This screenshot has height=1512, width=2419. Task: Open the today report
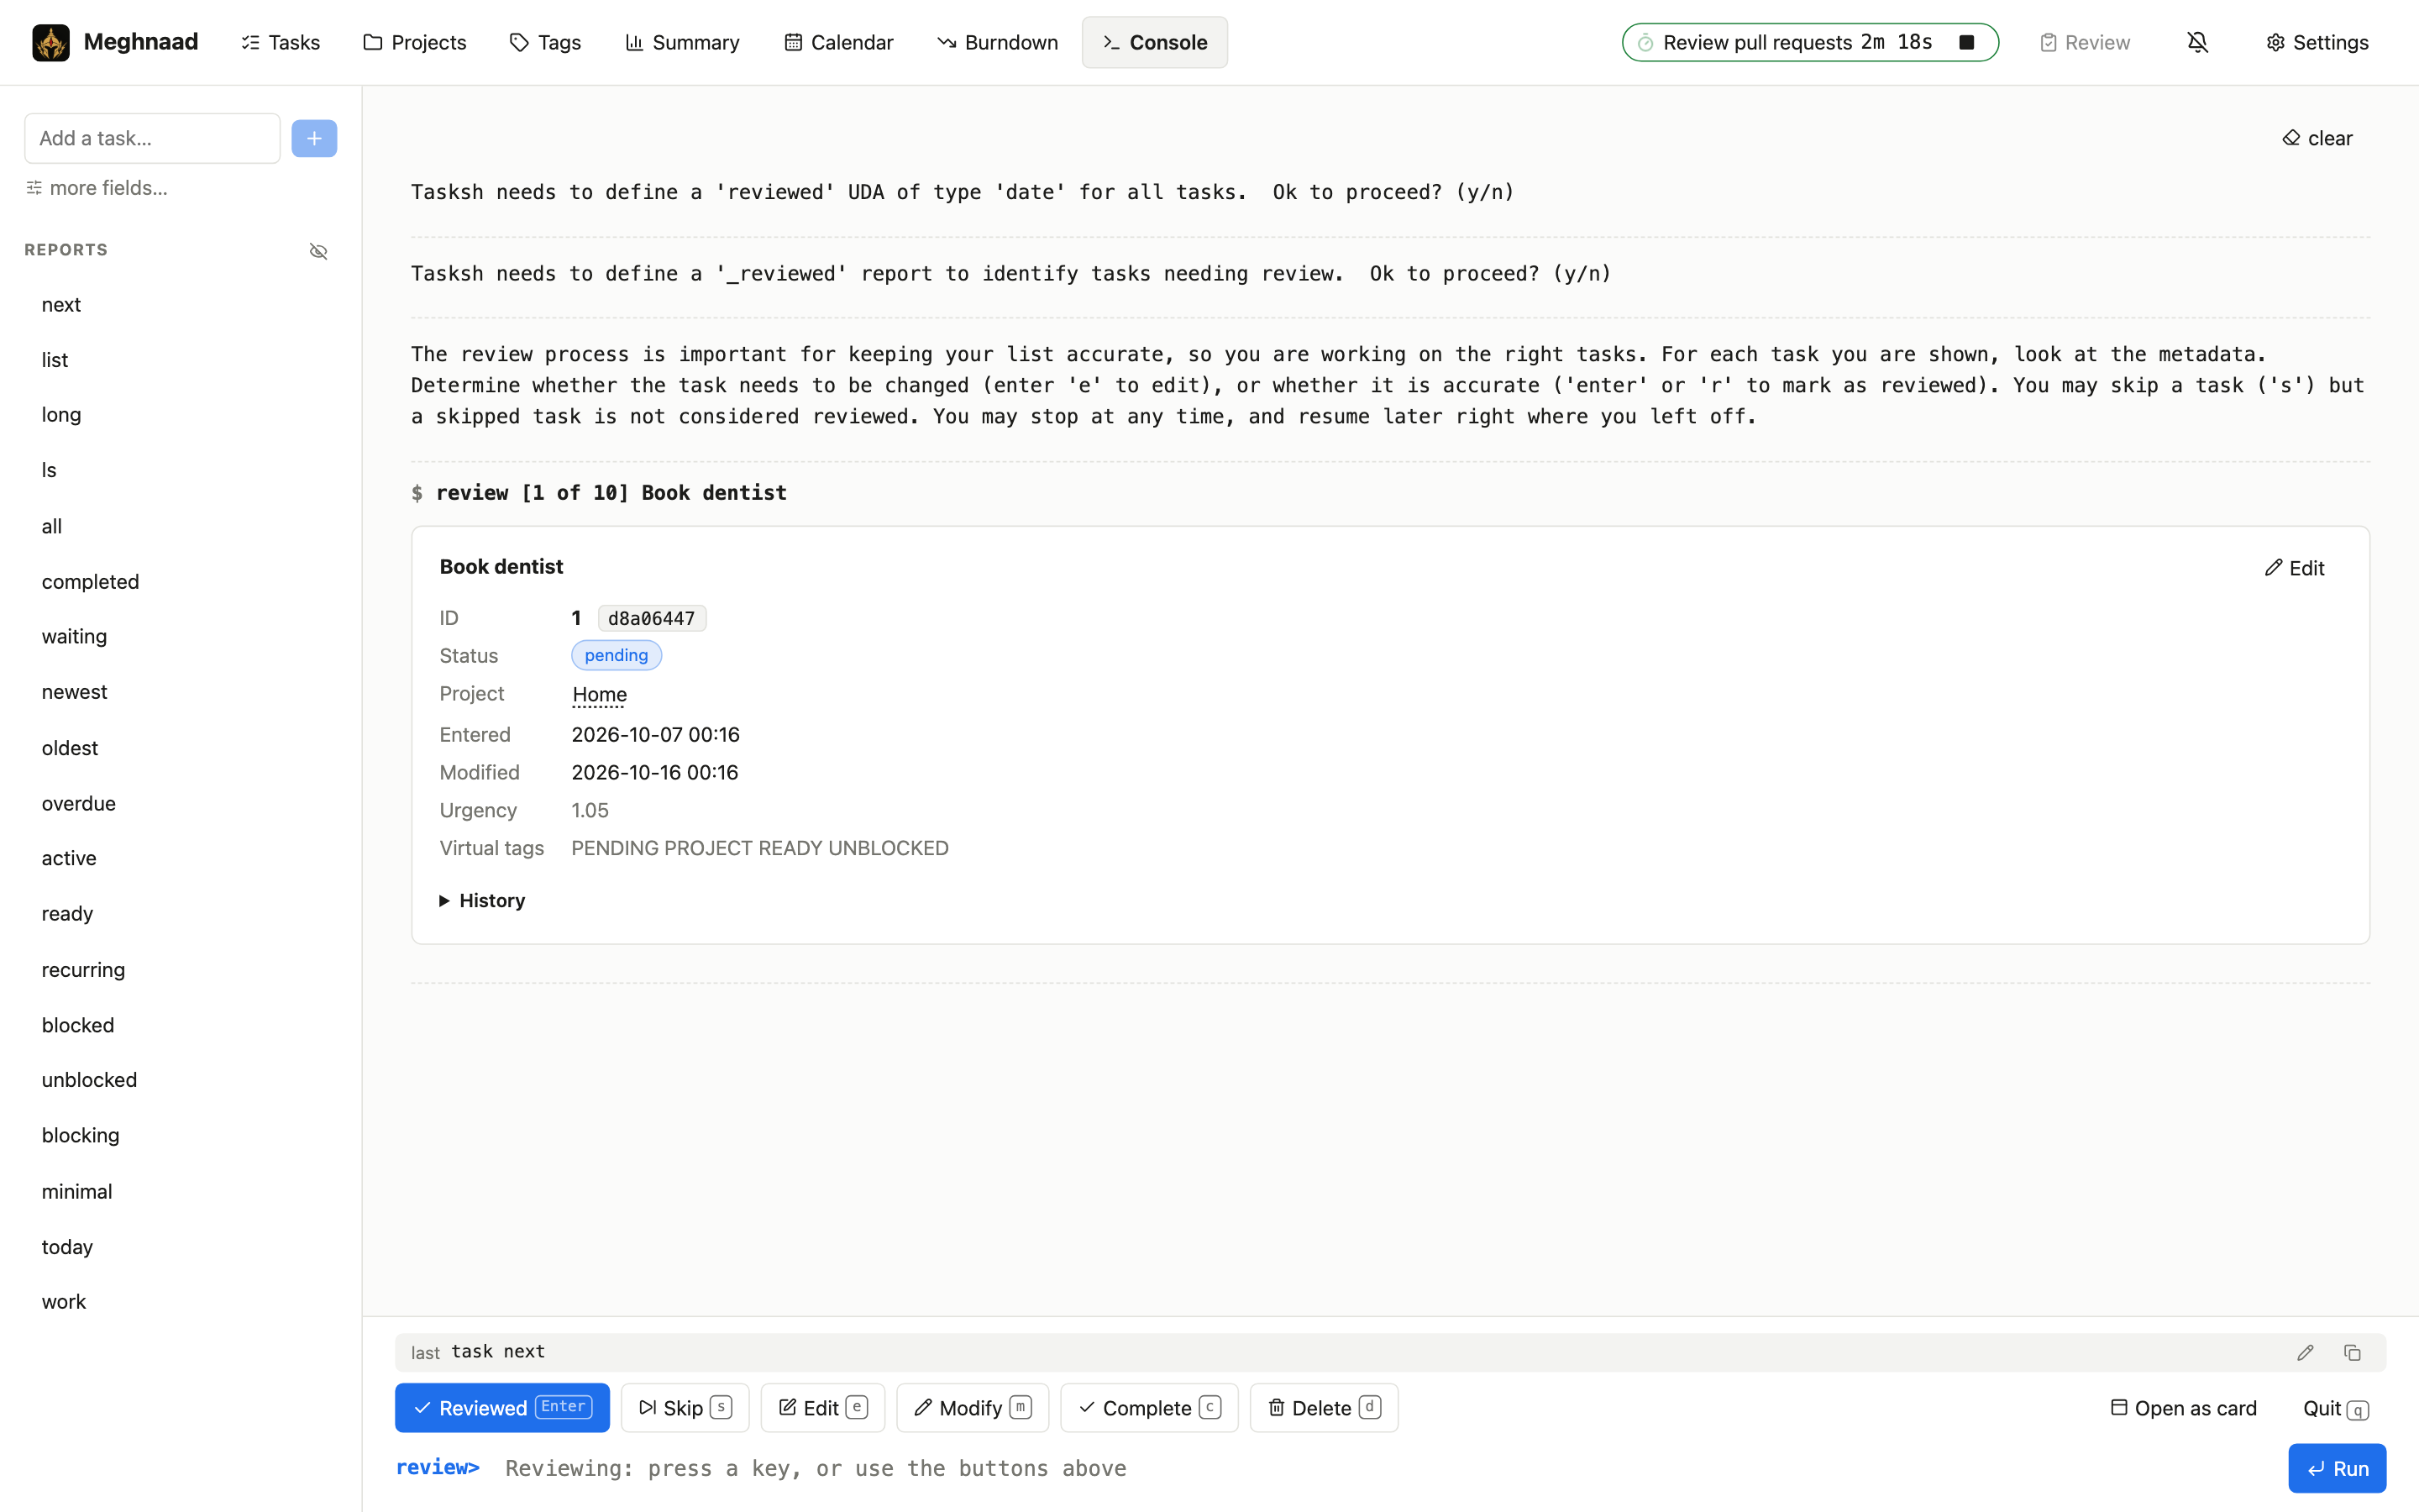67,1246
